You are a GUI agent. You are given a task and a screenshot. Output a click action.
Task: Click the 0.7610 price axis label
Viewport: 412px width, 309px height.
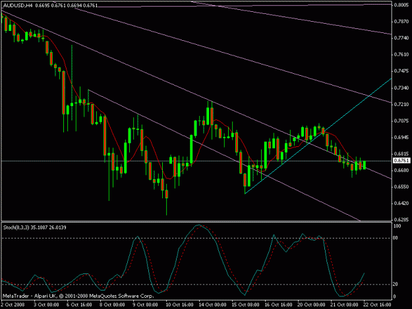pyautogui.click(x=401, y=55)
